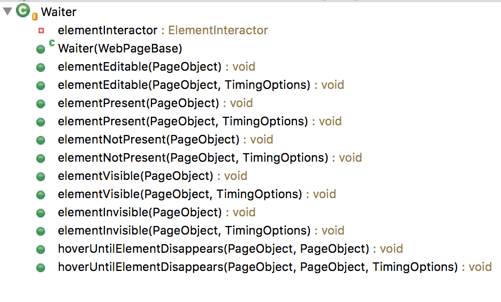The height and width of the screenshot is (302, 501).
Task: Click the red private field icon for elementInteractor
Action: (41, 31)
